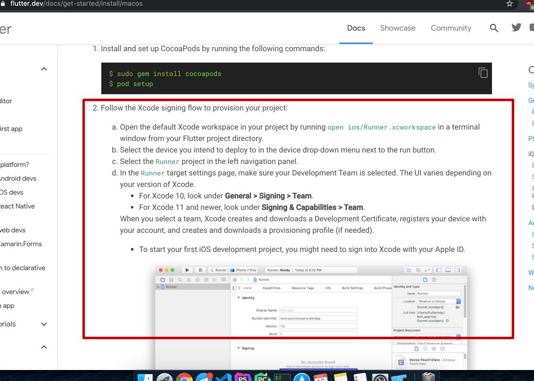This screenshot has width=534, height=381.
Task: Open the site search magnifier icon
Action: pos(494,28)
